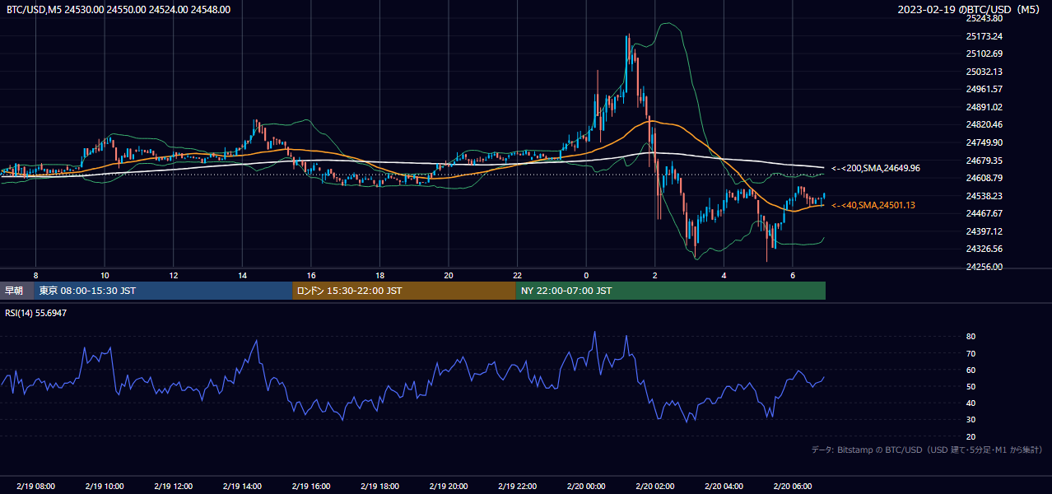Image resolution: width=1052 pixels, height=494 pixels.
Task: Click price axis value 24326.56
Action: point(985,249)
